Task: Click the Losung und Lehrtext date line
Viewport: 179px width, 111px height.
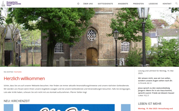Action: tap(156, 72)
